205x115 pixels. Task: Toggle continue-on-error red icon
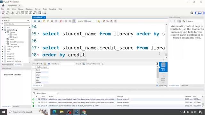(x=61, y=21)
